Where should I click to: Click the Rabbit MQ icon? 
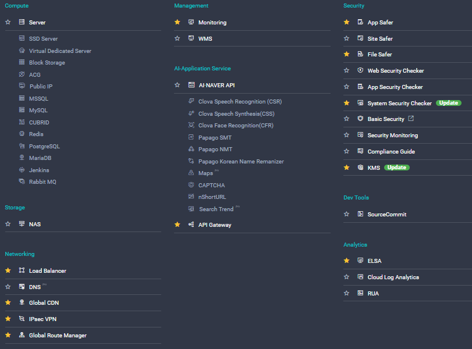[x=22, y=181]
